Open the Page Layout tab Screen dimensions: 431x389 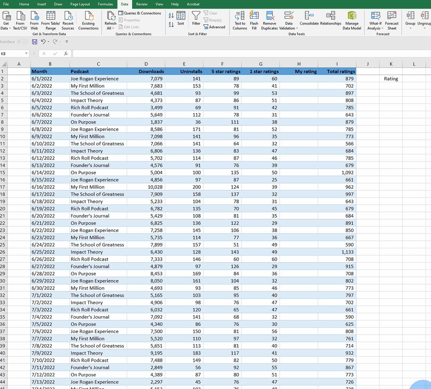80,4
